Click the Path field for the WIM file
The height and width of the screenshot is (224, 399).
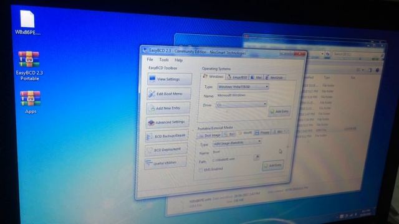tap(231, 159)
